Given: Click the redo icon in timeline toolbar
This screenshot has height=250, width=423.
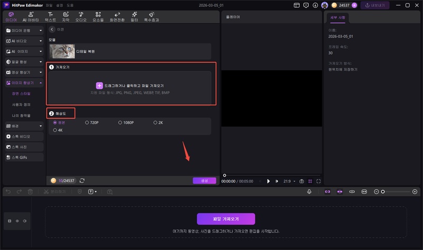Looking at the screenshot, I should (x=19, y=191).
